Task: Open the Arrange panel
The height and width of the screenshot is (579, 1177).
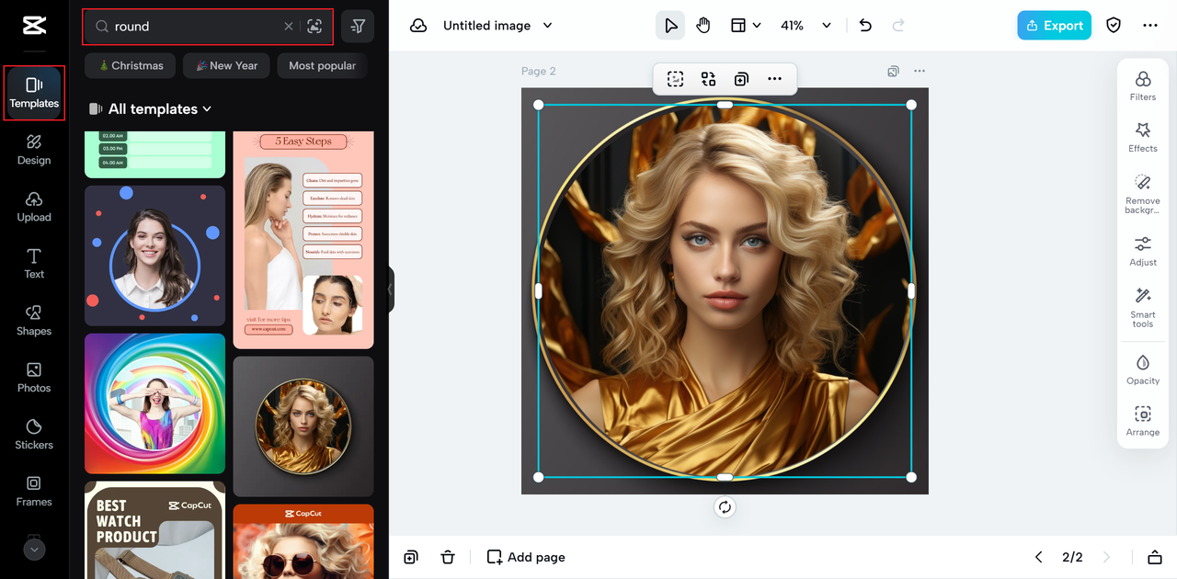Action: point(1143,421)
